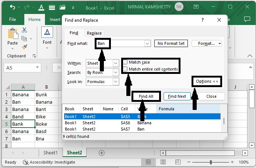256x168 pixels.
Task: Select column A header
Action: [23, 87]
